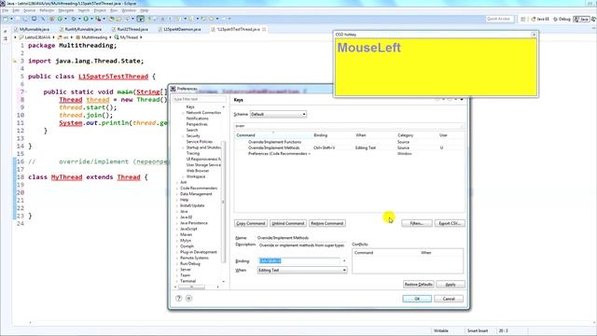
Task: Click the Category column header
Action: (417, 135)
